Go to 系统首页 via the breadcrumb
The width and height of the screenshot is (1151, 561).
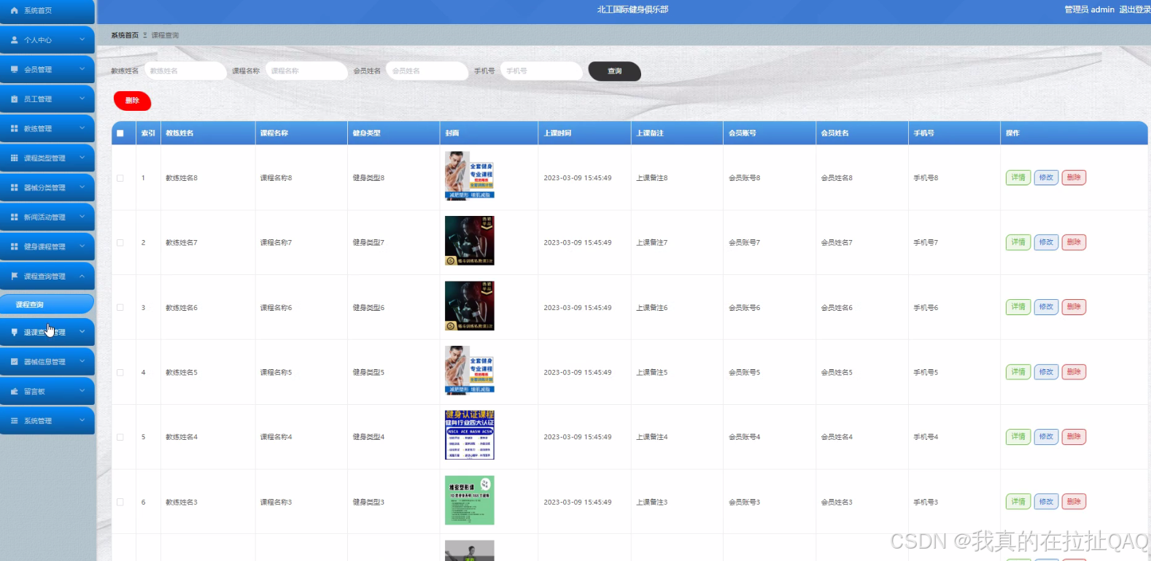125,35
